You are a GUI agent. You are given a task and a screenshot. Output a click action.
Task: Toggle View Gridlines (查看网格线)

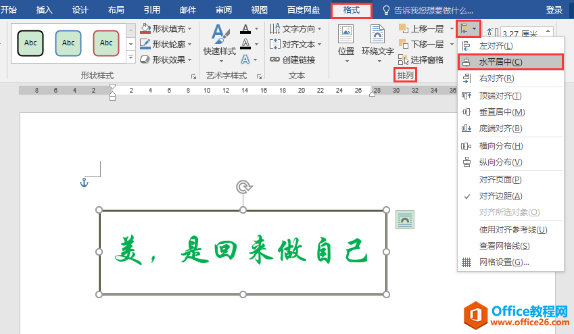510,245
